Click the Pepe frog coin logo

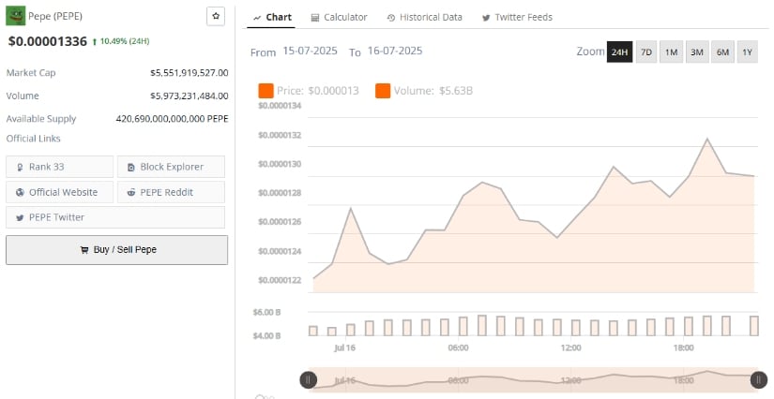15,16
